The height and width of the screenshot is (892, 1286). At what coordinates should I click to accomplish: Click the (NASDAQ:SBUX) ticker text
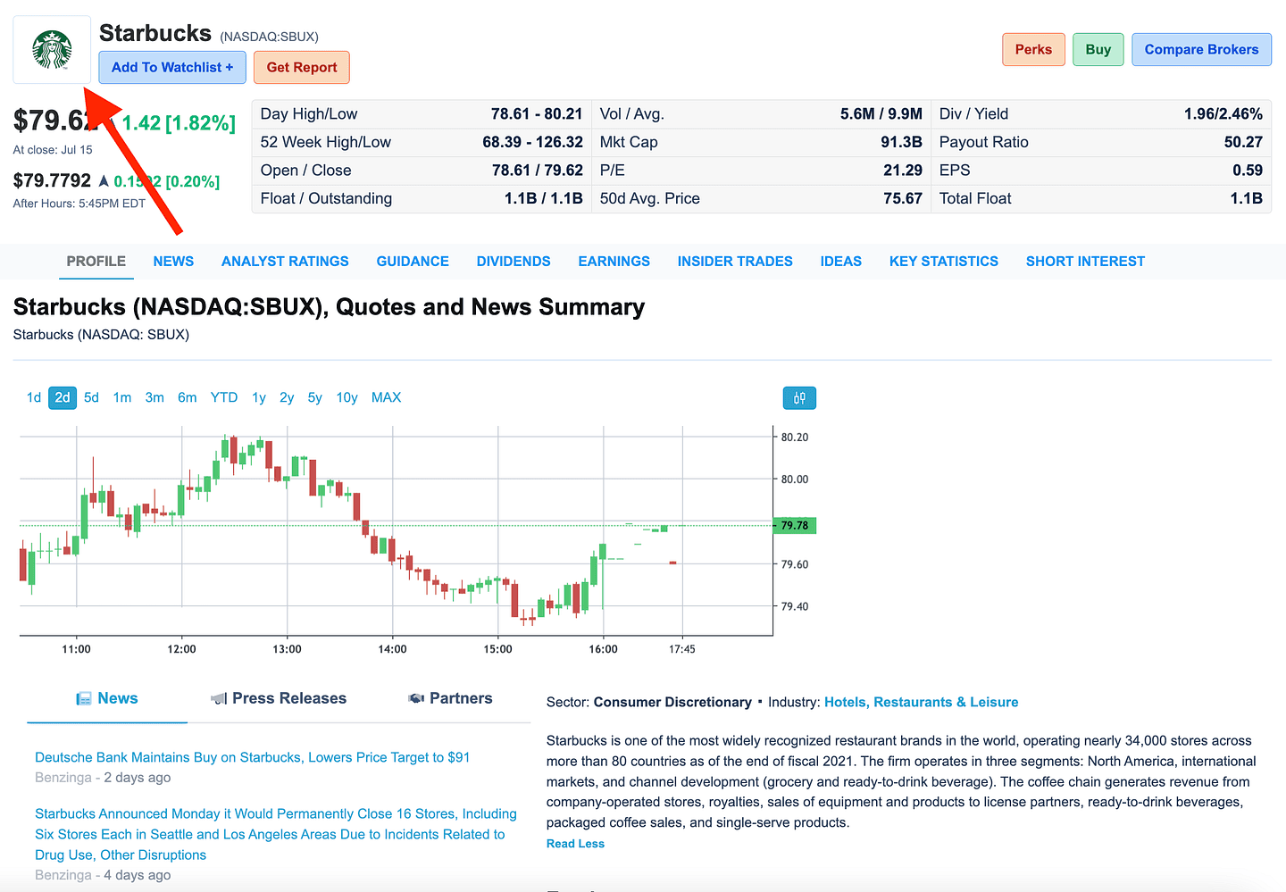click(x=269, y=37)
